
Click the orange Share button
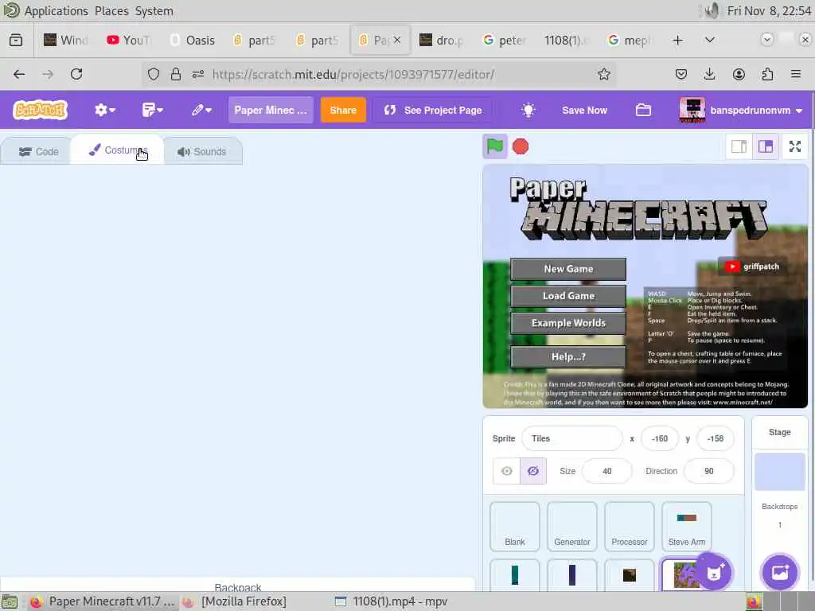tap(343, 110)
